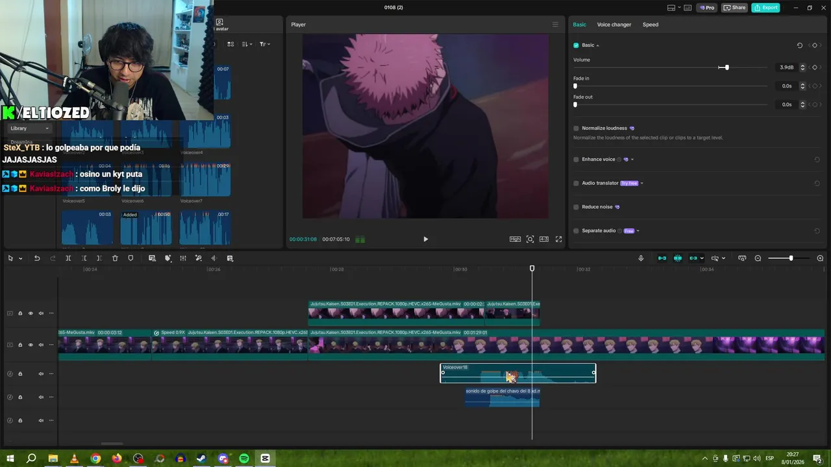Open Spotify from the taskbar
This screenshot has width=831, height=467.
pos(244,459)
